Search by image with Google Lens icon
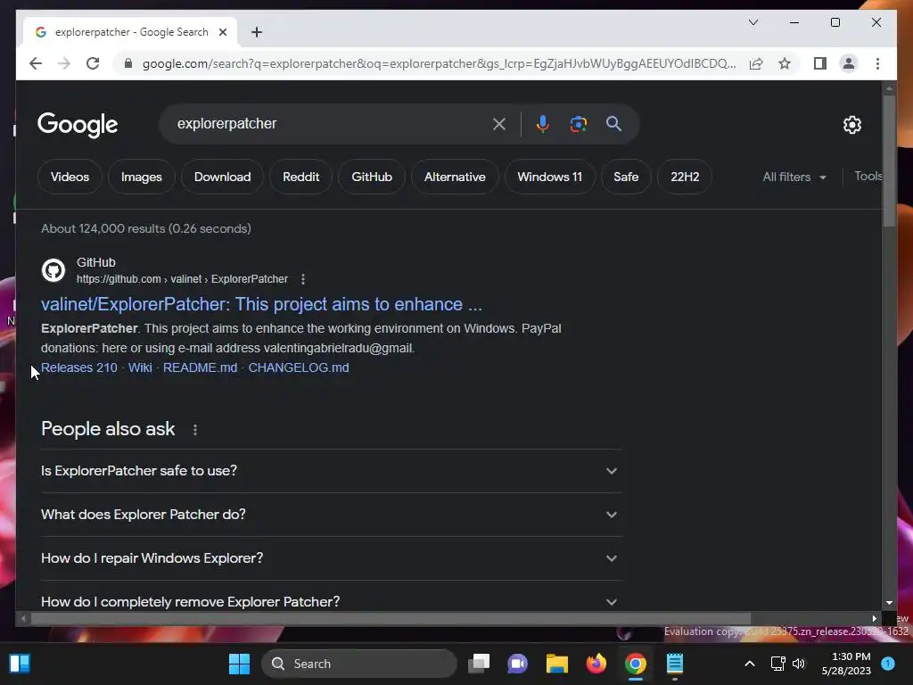Image resolution: width=913 pixels, height=685 pixels. pyautogui.click(x=578, y=123)
